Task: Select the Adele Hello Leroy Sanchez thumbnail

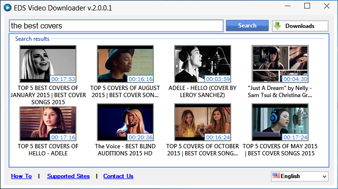Action: click(203, 64)
